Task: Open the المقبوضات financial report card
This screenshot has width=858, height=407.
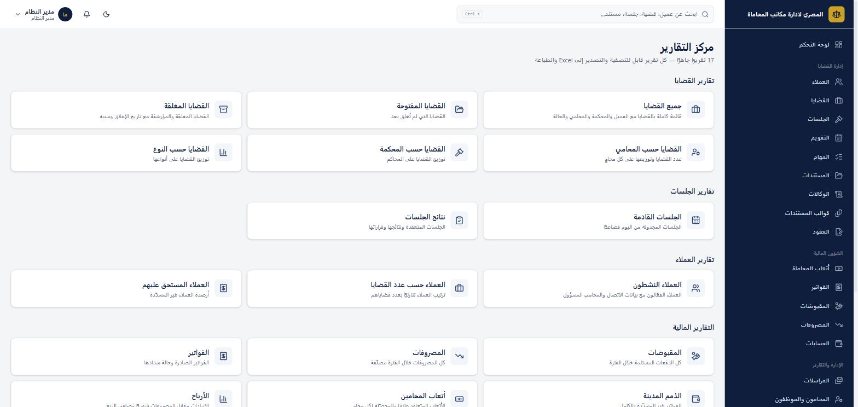Action: 599,357
